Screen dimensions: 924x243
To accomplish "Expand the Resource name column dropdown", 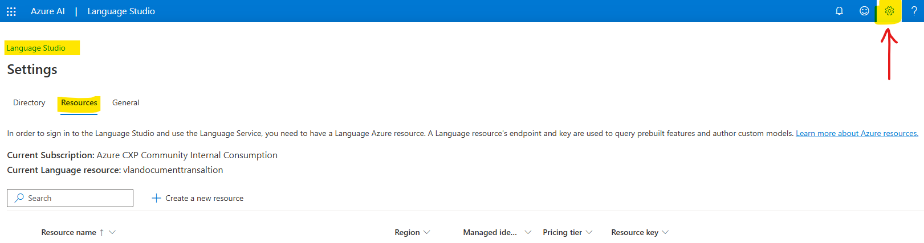I will [x=112, y=232].
